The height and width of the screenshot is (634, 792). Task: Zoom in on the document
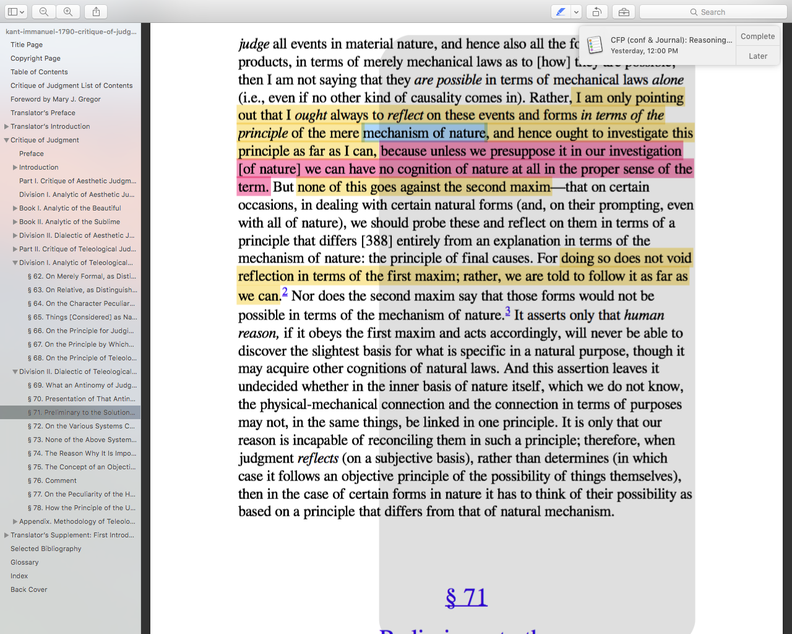[68, 12]
